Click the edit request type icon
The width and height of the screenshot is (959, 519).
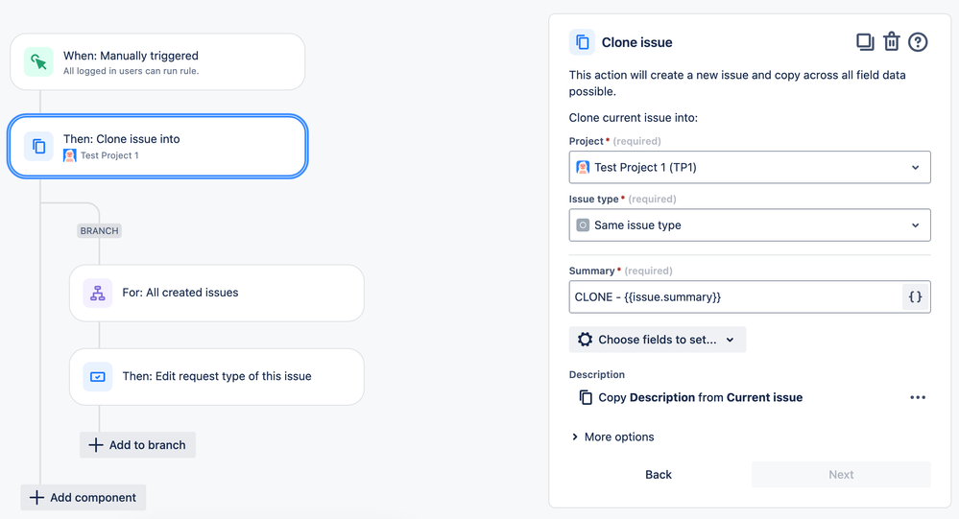tap(98, 377)
